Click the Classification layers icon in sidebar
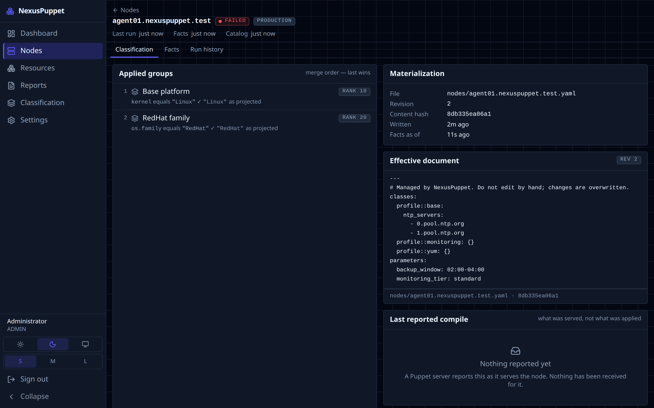 coord(11,103)
